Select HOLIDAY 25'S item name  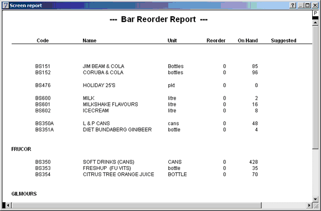point(99,85)
